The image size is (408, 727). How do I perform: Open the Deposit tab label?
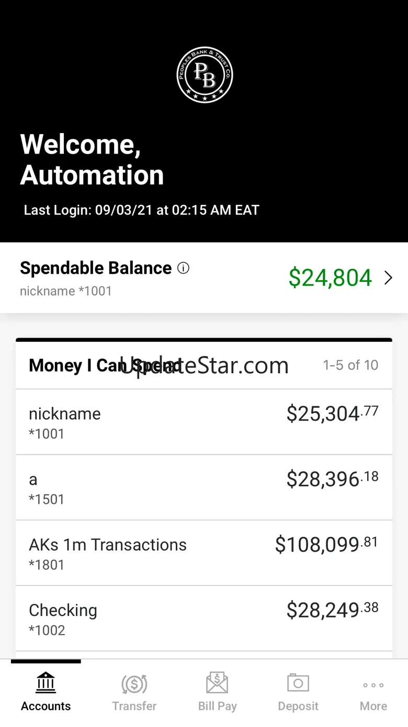point(298,706)
